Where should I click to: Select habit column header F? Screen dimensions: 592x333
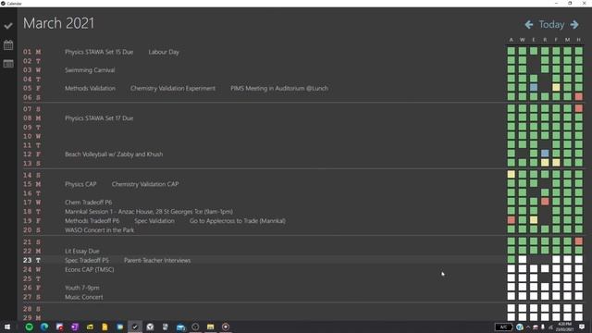556,40
